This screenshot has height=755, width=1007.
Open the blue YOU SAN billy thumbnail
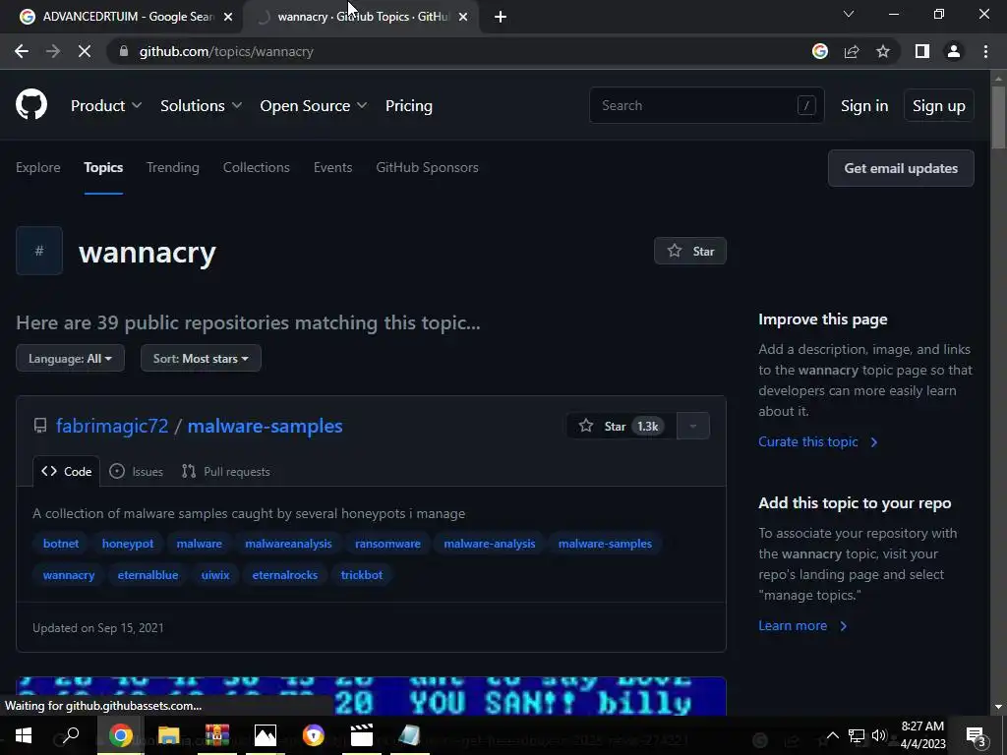pyautogui.click(x=371, y=696)
